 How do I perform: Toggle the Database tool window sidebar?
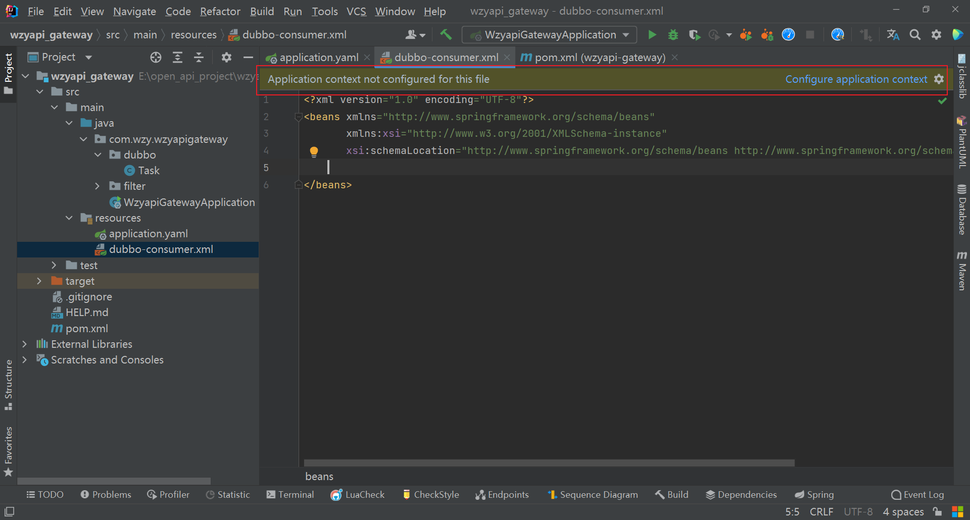pyautogui.click(x=961, y=210)
